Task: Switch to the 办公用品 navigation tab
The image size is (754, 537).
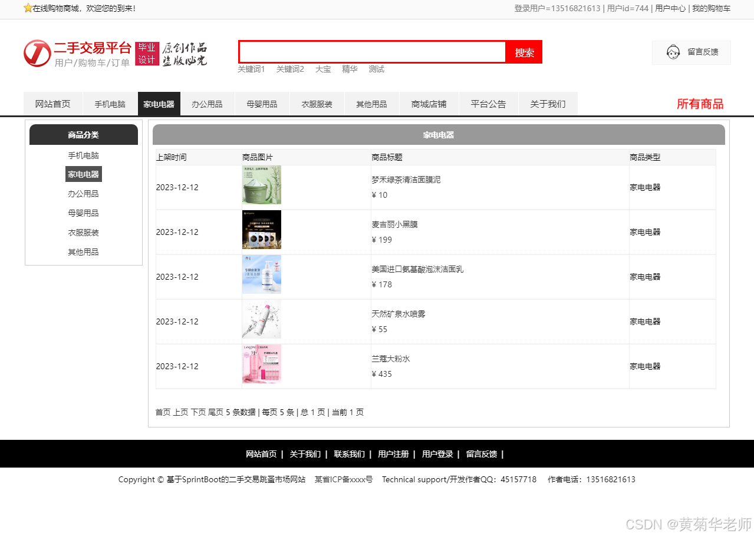Action: click(x=208, y=103)
